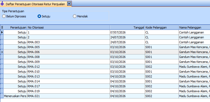Click the application icon in the tab title
Image resolution: width=210 pixels, height=102 pixels.
2,4
